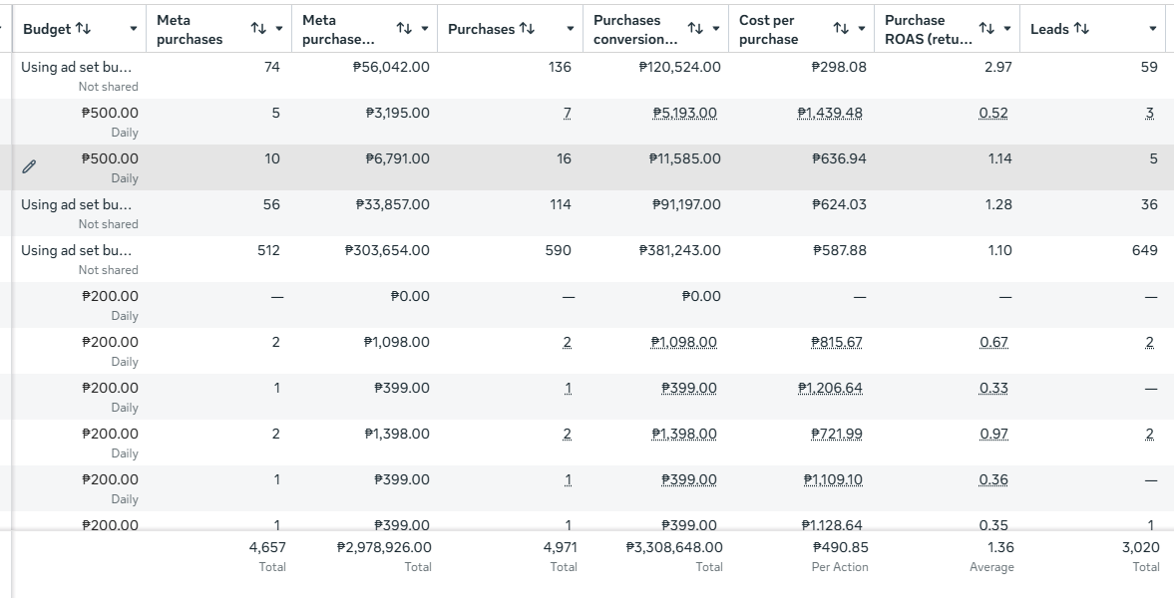Select total Meta purchase value ₱2,978,926.00
Image resolution: width=1174 pixels, height=598 pixels.
click(384, 547)
